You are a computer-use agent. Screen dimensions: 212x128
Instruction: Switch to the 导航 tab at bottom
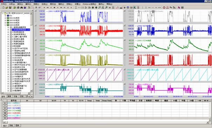11,126
